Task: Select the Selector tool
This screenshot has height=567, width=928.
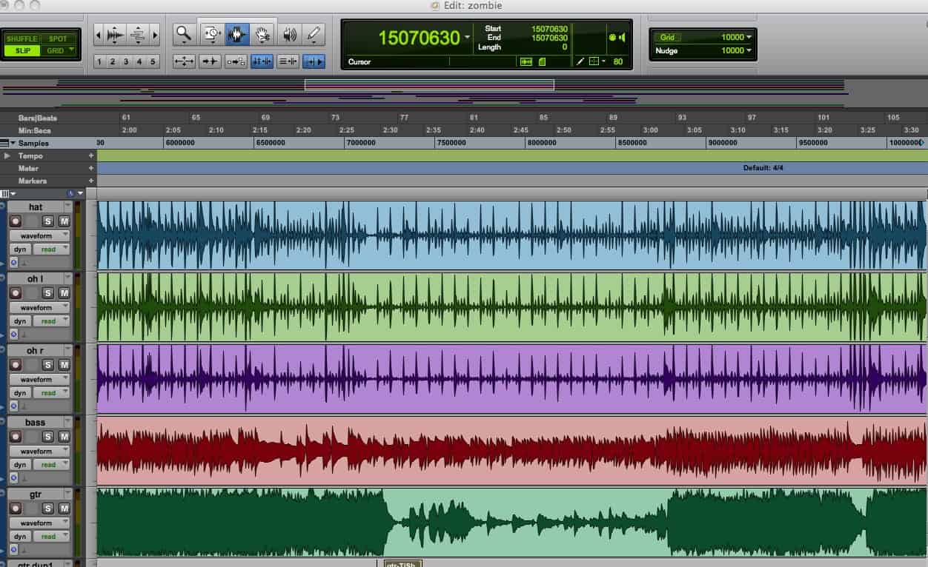Action: point(236,35)
